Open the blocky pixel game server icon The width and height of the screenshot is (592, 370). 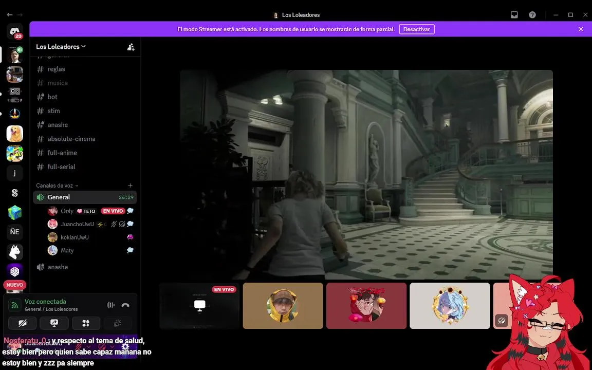(x=15, y=154)
